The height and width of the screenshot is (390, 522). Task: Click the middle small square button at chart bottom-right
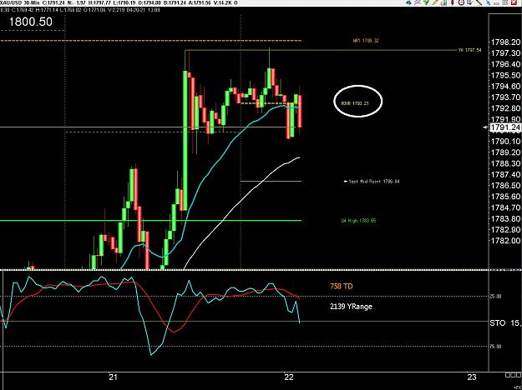click(x=513, y=375)
